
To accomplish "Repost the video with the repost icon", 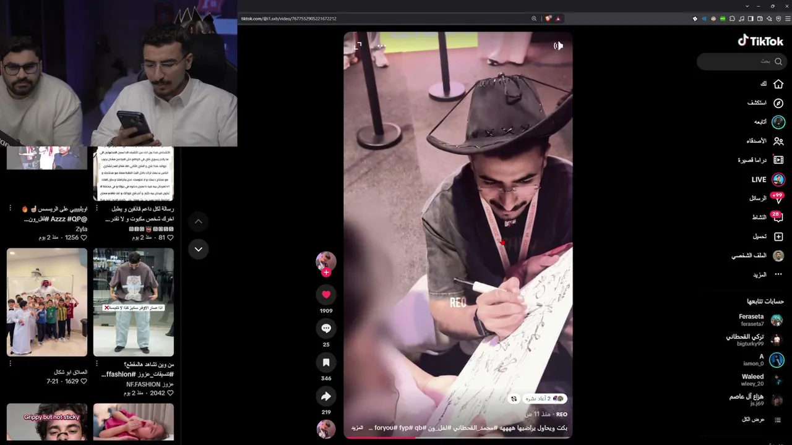I will pos(514,399).
